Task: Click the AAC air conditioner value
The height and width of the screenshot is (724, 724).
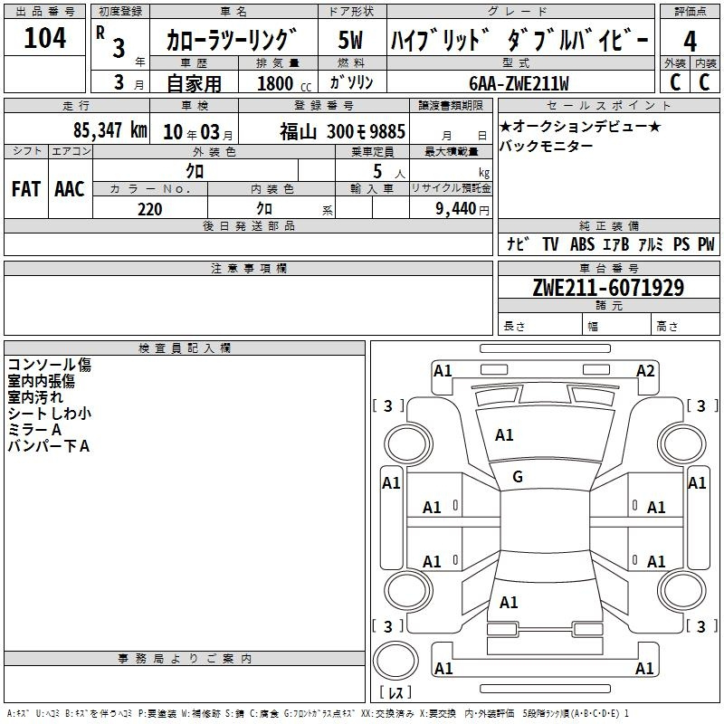Action: click(70, 189)
